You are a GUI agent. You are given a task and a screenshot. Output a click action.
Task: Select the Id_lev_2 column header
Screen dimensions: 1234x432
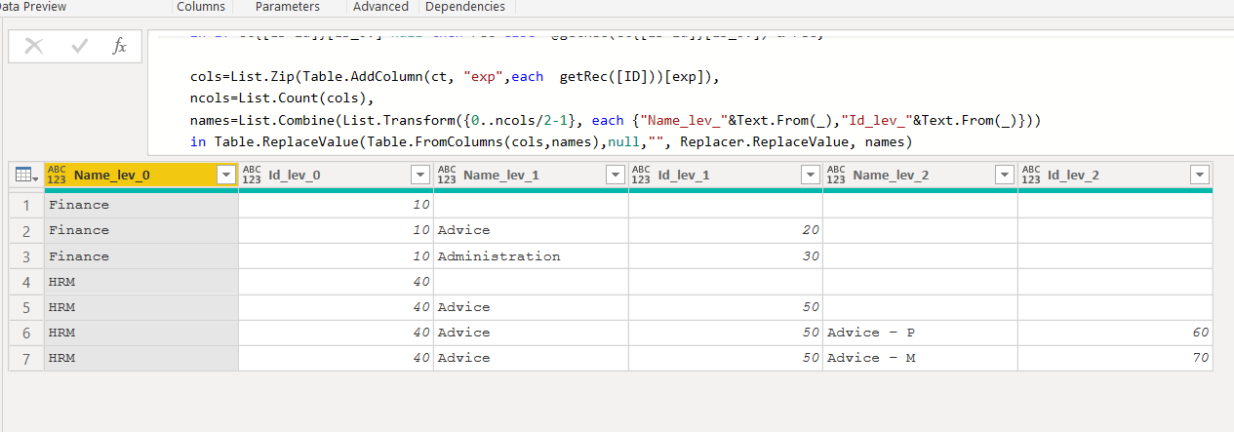[x=1115, y=175]
